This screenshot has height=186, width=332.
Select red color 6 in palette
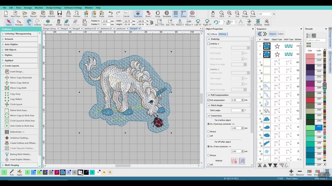click(57, 172)
